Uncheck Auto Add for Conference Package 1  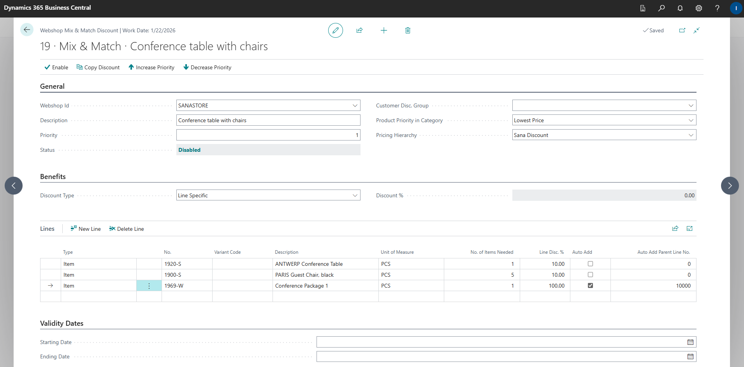(x=590, y=286)
